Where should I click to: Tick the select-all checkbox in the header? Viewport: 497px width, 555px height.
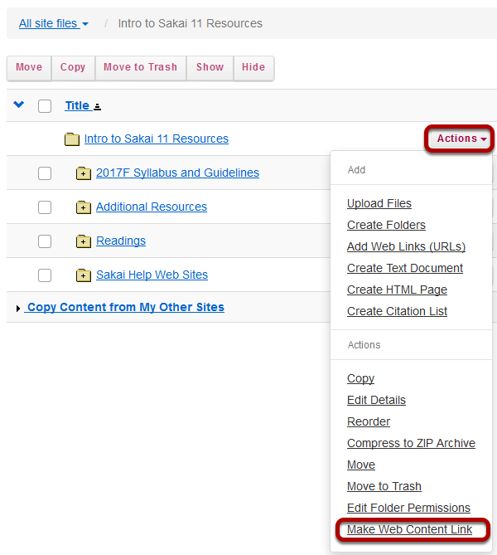tap(45, 106)
